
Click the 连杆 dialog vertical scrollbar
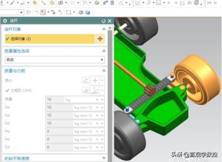[x=110, y=96]
